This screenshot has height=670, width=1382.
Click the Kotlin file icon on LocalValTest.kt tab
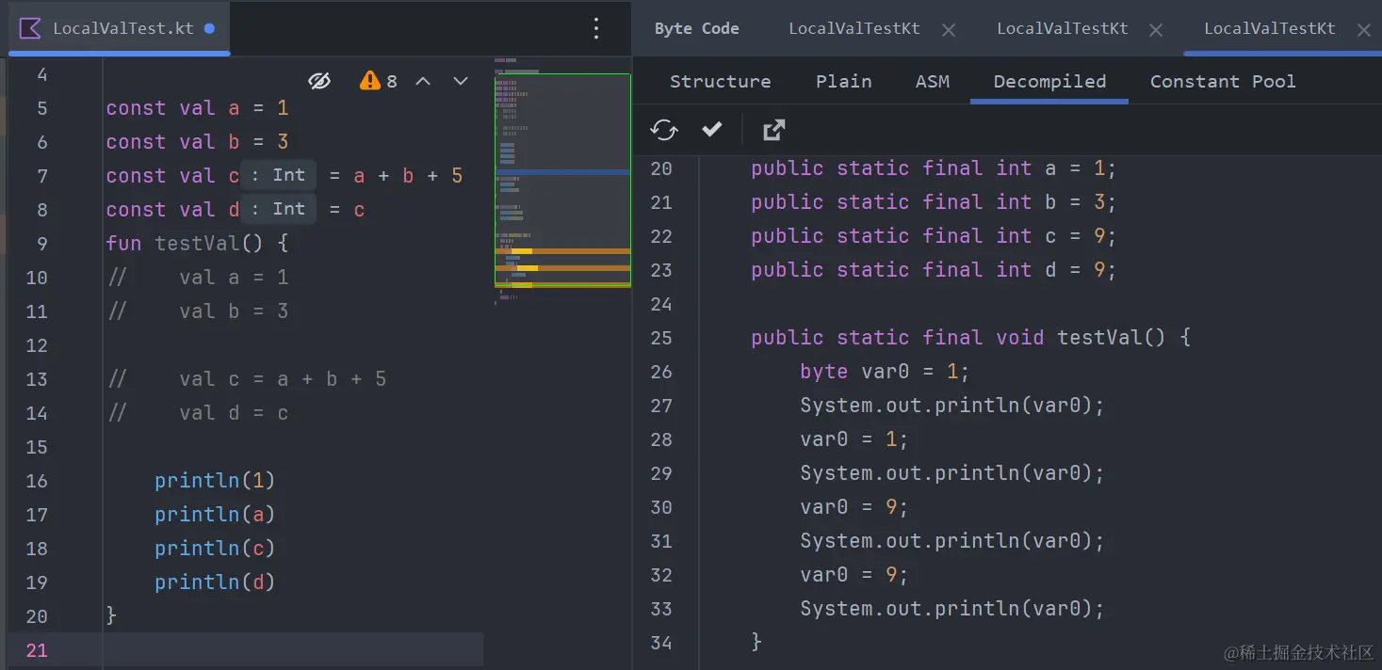(x=30, y=28)
